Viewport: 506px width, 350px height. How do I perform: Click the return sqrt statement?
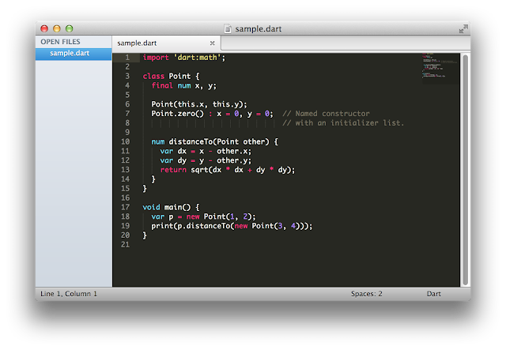pos(228,170)
